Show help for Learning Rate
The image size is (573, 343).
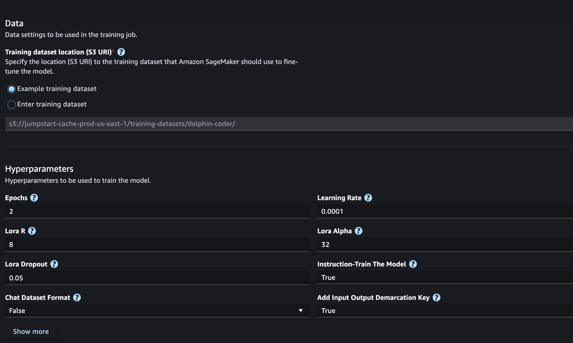pyautogui.click(x=368, y=198)
